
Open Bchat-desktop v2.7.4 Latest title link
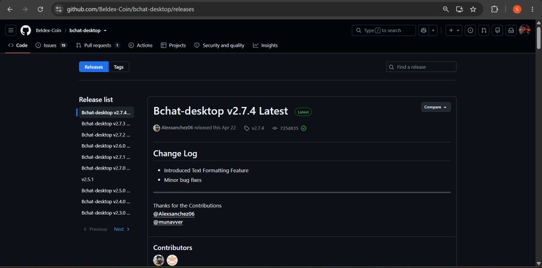coord(220,111)
